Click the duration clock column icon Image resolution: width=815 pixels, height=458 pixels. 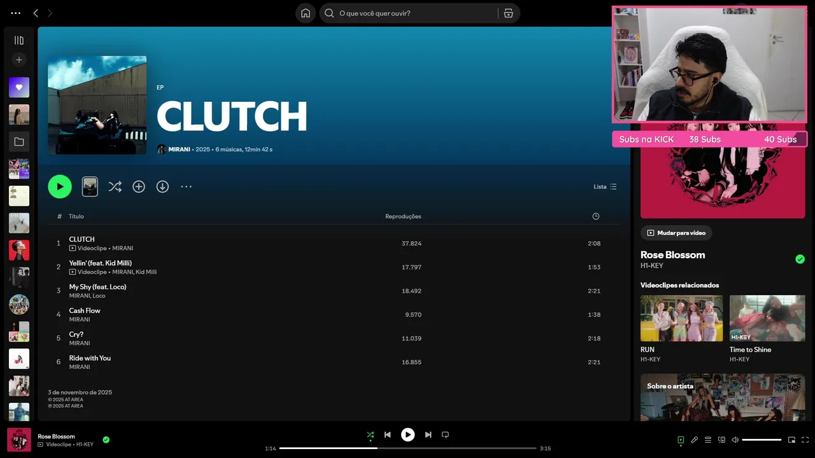[x=596, y=216]
